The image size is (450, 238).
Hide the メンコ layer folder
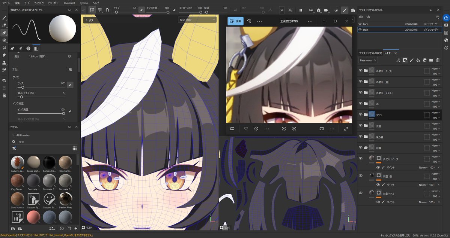tap(360, 115)
